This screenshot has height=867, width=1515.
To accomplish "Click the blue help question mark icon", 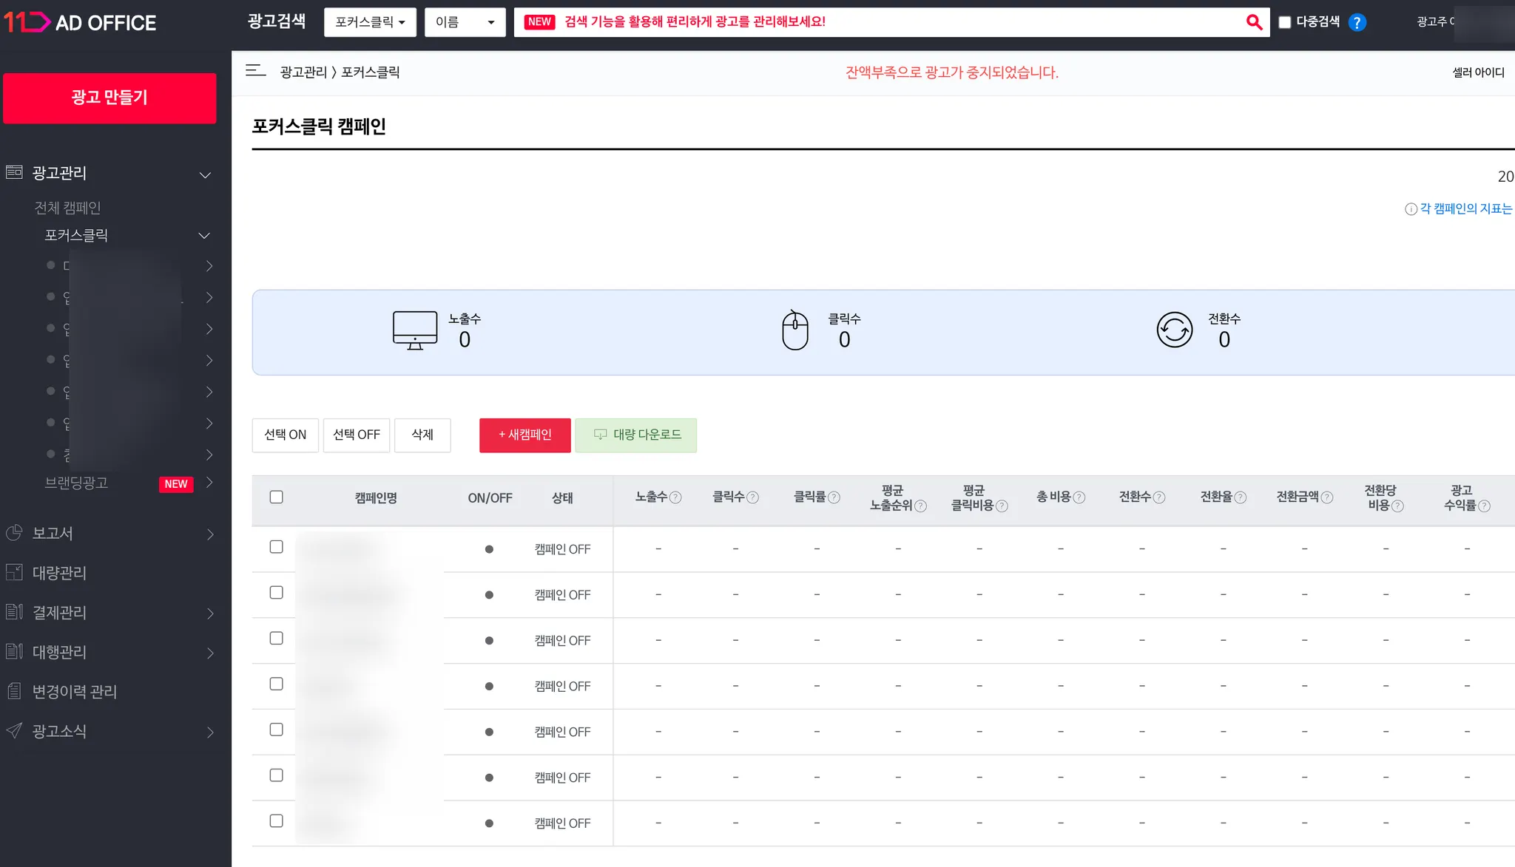I will [x=1357, y=22].
